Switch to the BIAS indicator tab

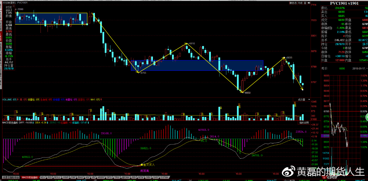click(81, 177)
